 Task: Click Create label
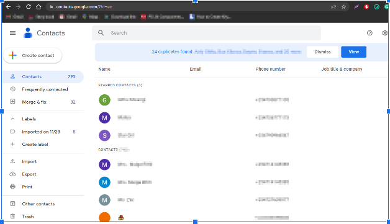coord(35,144)
